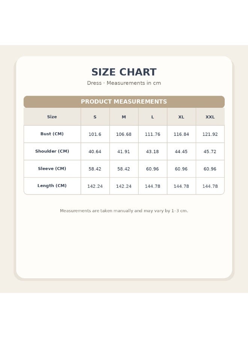Click the SIZE CHART title
This screenshot has width=248, height=338.
124,72
